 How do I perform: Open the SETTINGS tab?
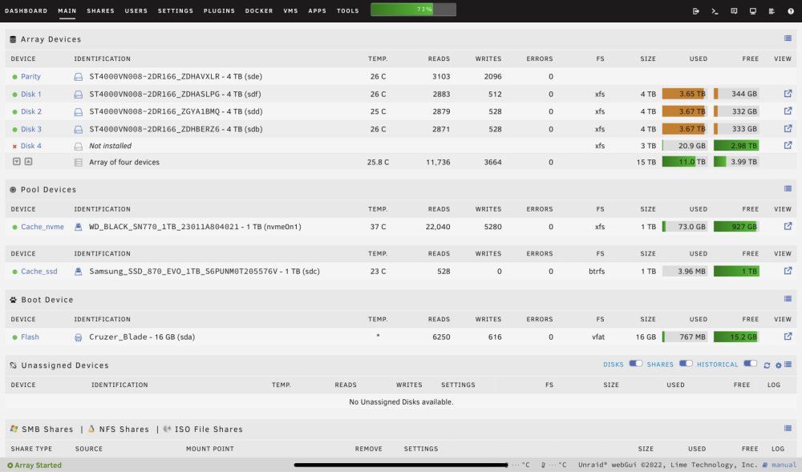coord(176,10)
